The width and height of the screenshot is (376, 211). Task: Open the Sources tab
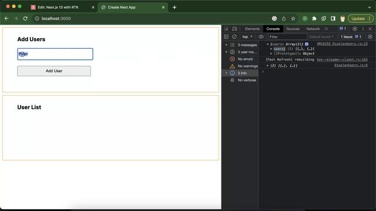(293, 29)
